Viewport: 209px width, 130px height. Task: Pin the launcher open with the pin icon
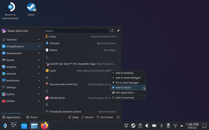[x=118, y=31]
